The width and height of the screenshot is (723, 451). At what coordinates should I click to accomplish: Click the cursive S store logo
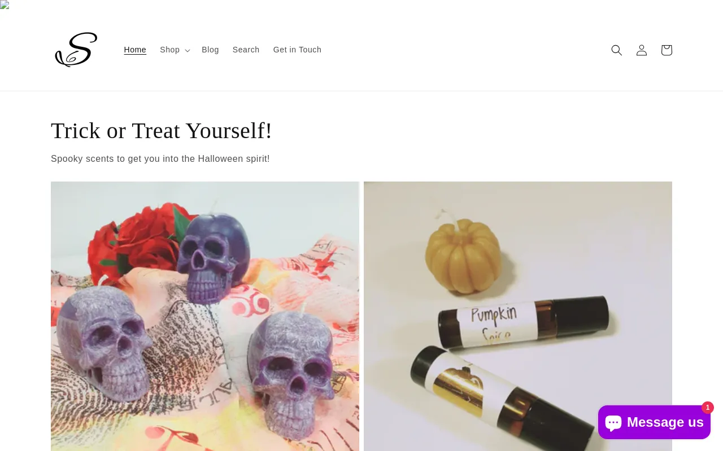(76, 50)
